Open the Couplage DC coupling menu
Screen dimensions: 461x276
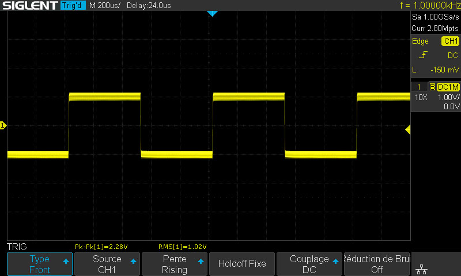click(x=309, y=264)
